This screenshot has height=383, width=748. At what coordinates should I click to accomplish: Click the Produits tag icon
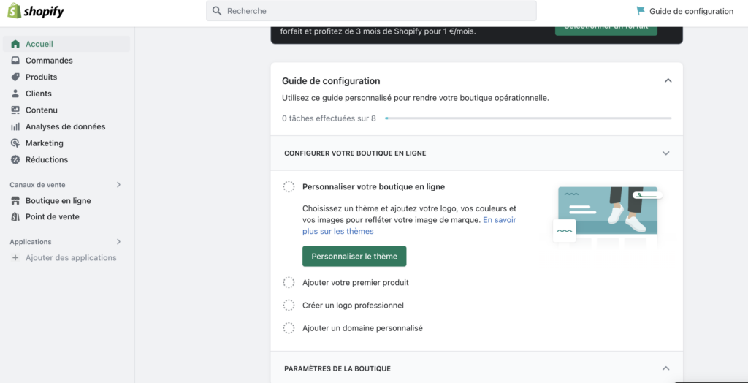coord(15,77)
